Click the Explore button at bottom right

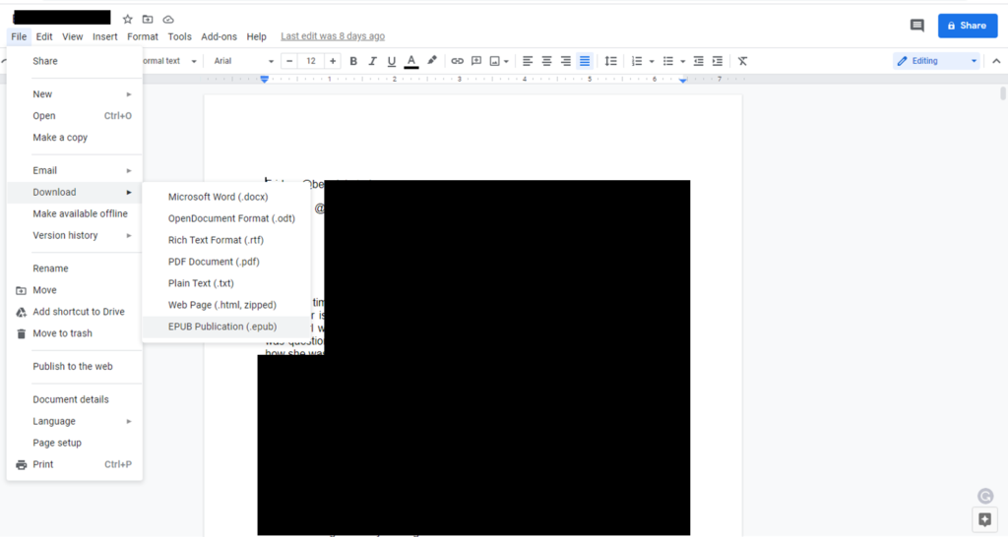click(984, 519)
